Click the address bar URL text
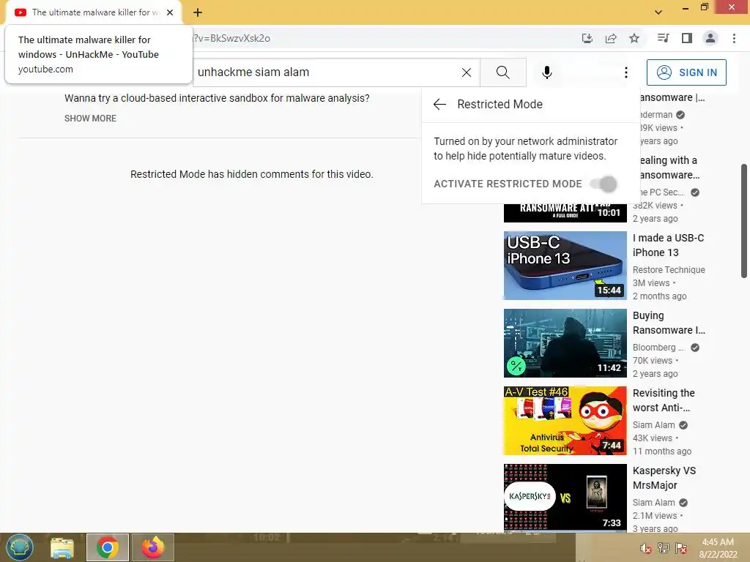 point(231,38)
